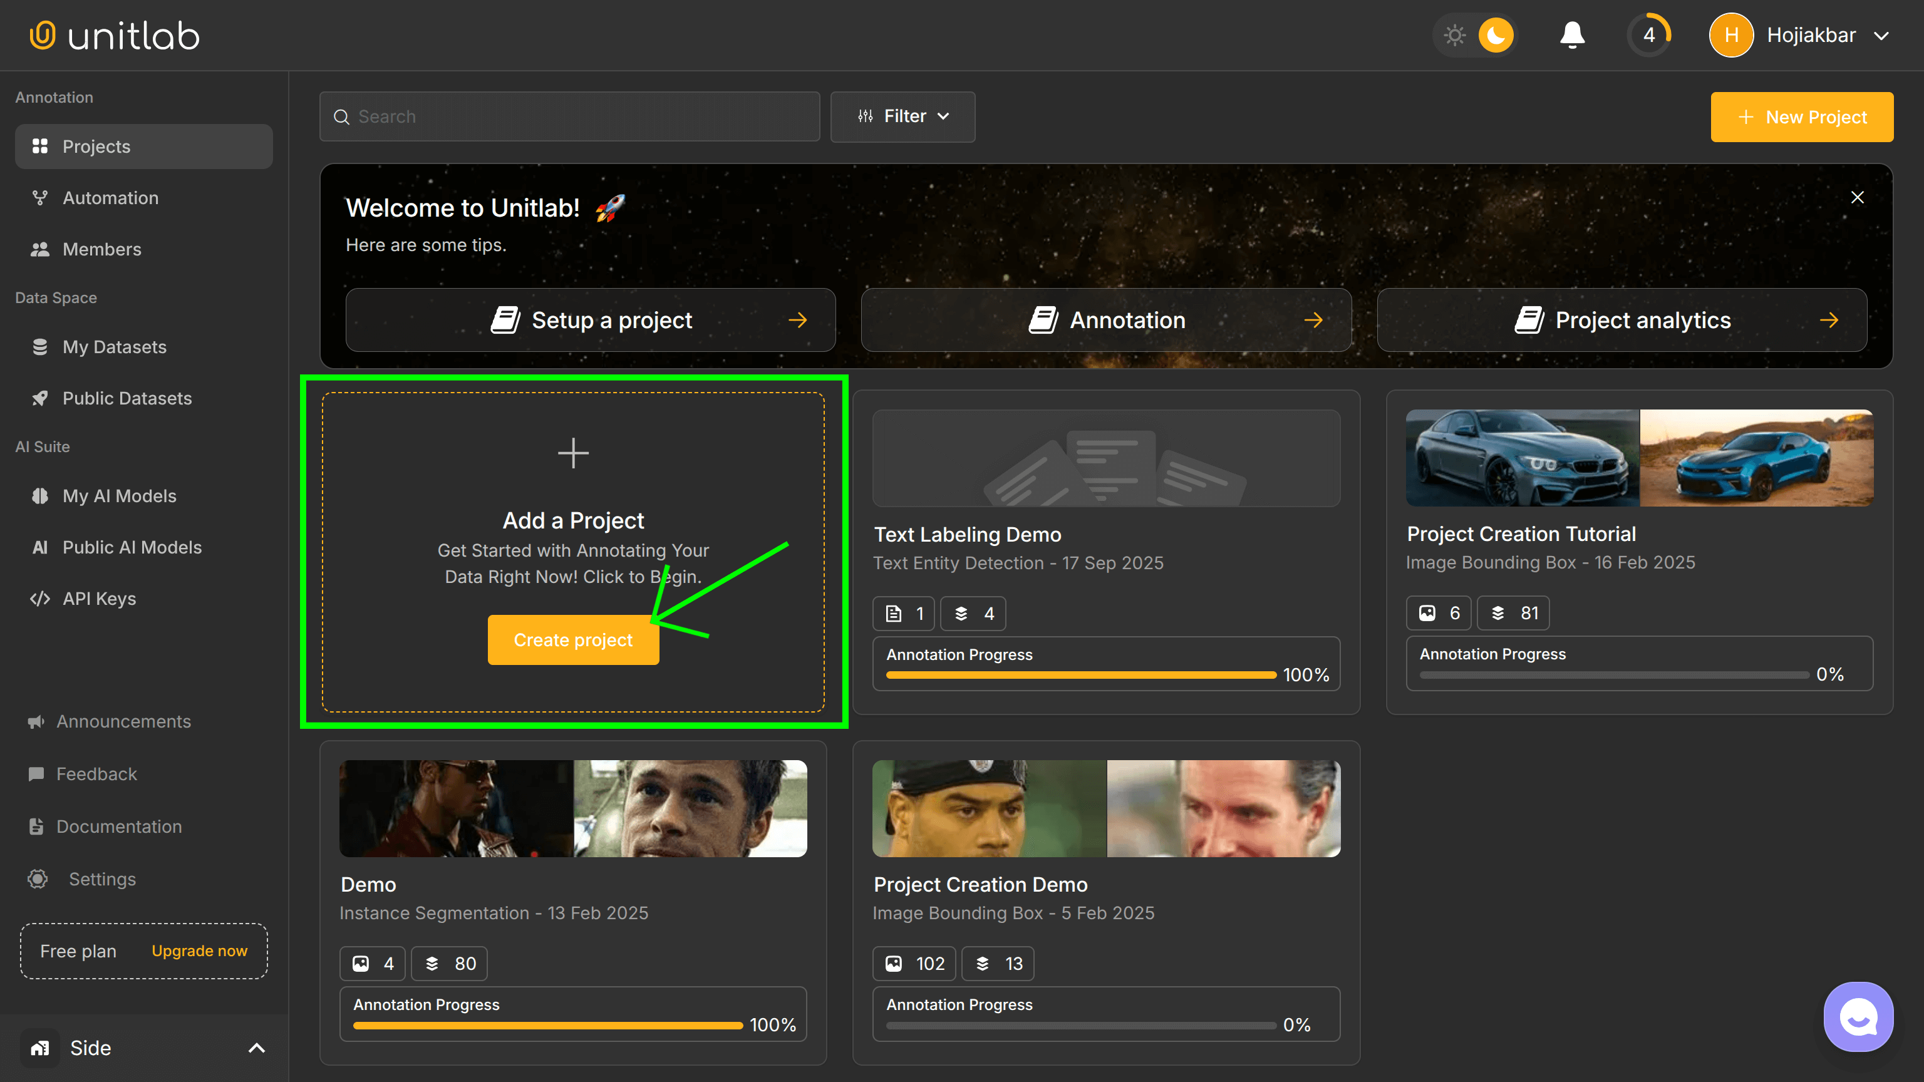The width and height of the screenshot is (1924, 1082).
Task: Open notifications via the bell icon
Action: pos(1571,34)
